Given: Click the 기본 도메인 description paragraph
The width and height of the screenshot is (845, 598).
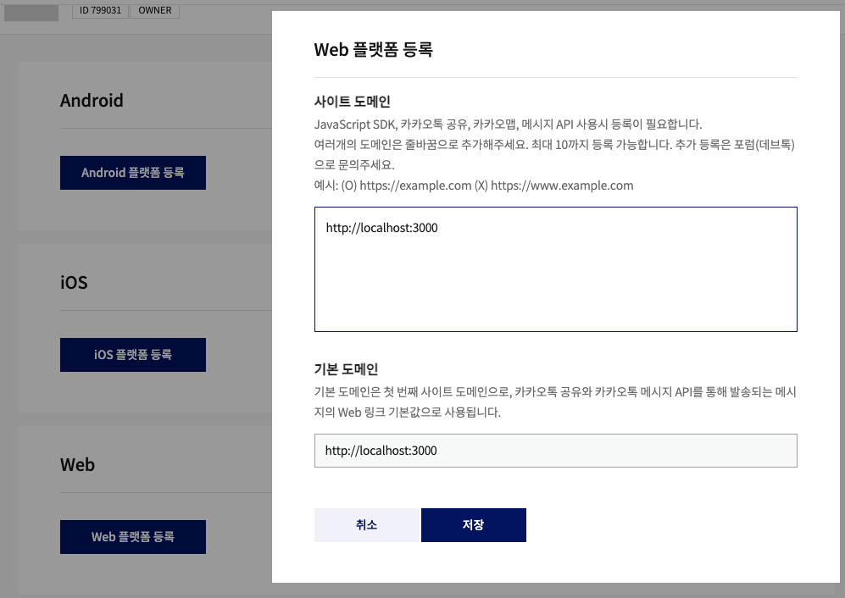Looking at the screenshot, I should 555,403.
